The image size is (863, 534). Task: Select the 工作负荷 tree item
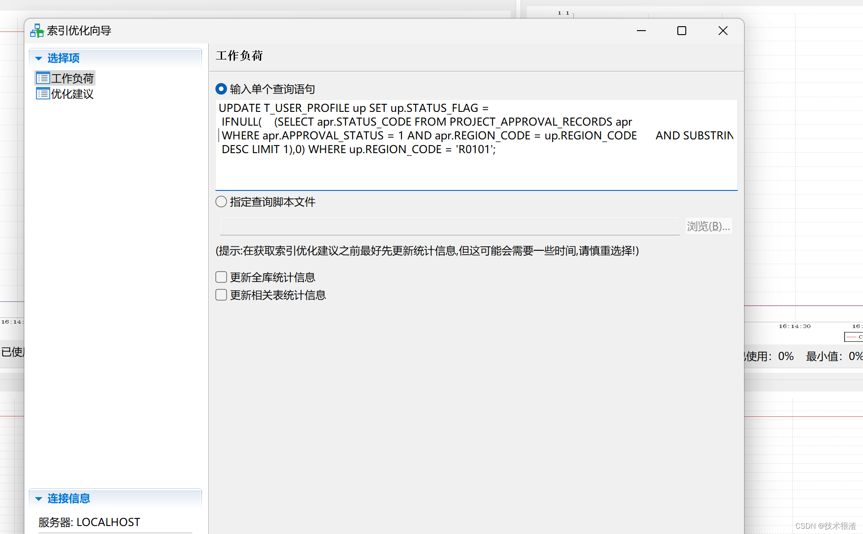65,78
